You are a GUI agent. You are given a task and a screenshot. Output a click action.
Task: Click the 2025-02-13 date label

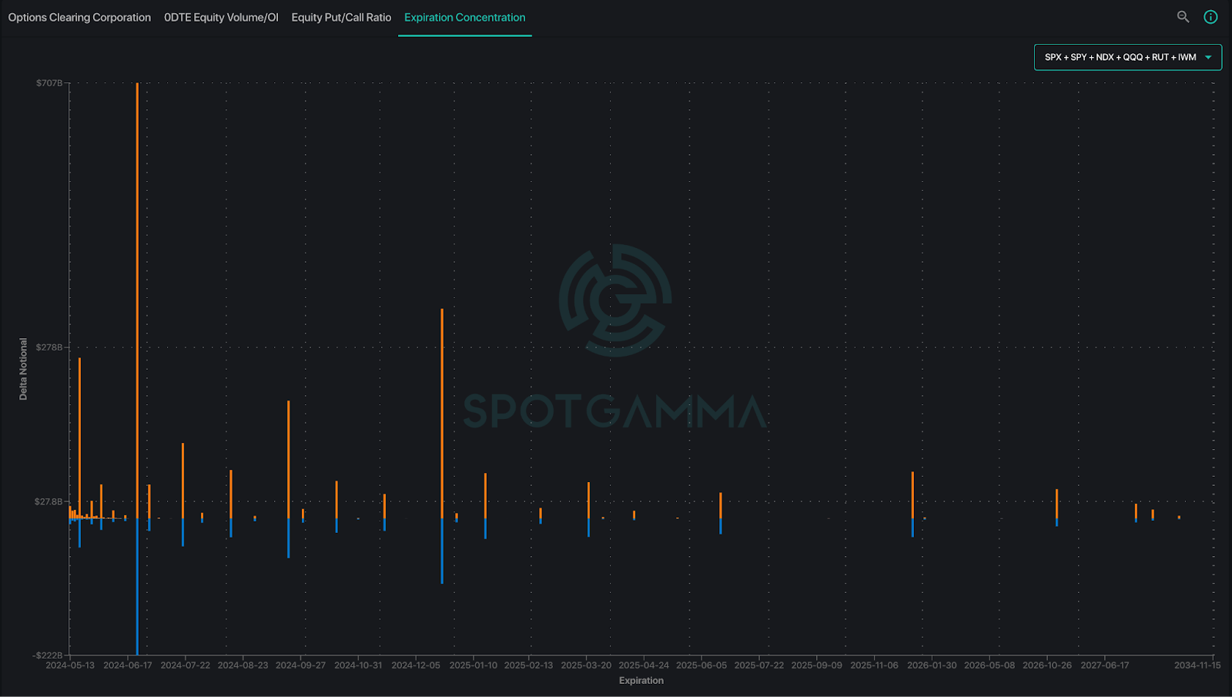point(528,665)
